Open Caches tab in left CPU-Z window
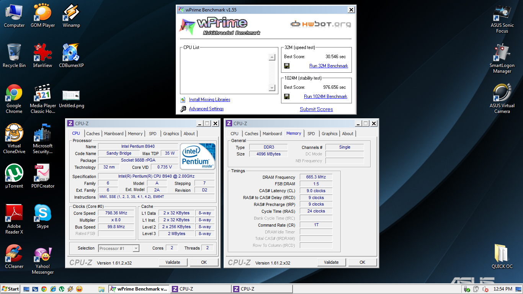Image resolution: width=523 pixels, height=294 pixels. [93, 134]
